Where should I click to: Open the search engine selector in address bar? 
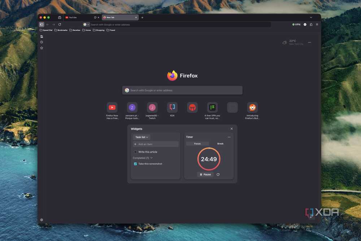tap(86, 25)
